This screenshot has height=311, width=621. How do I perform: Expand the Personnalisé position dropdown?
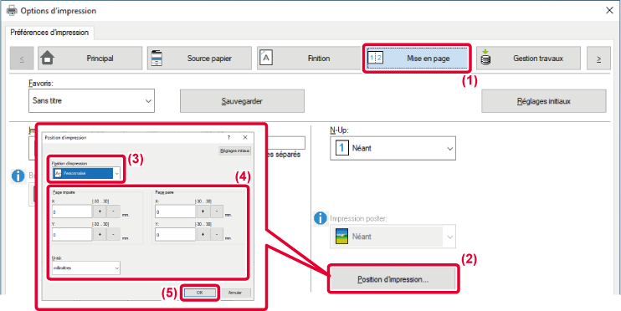point(86,173)
